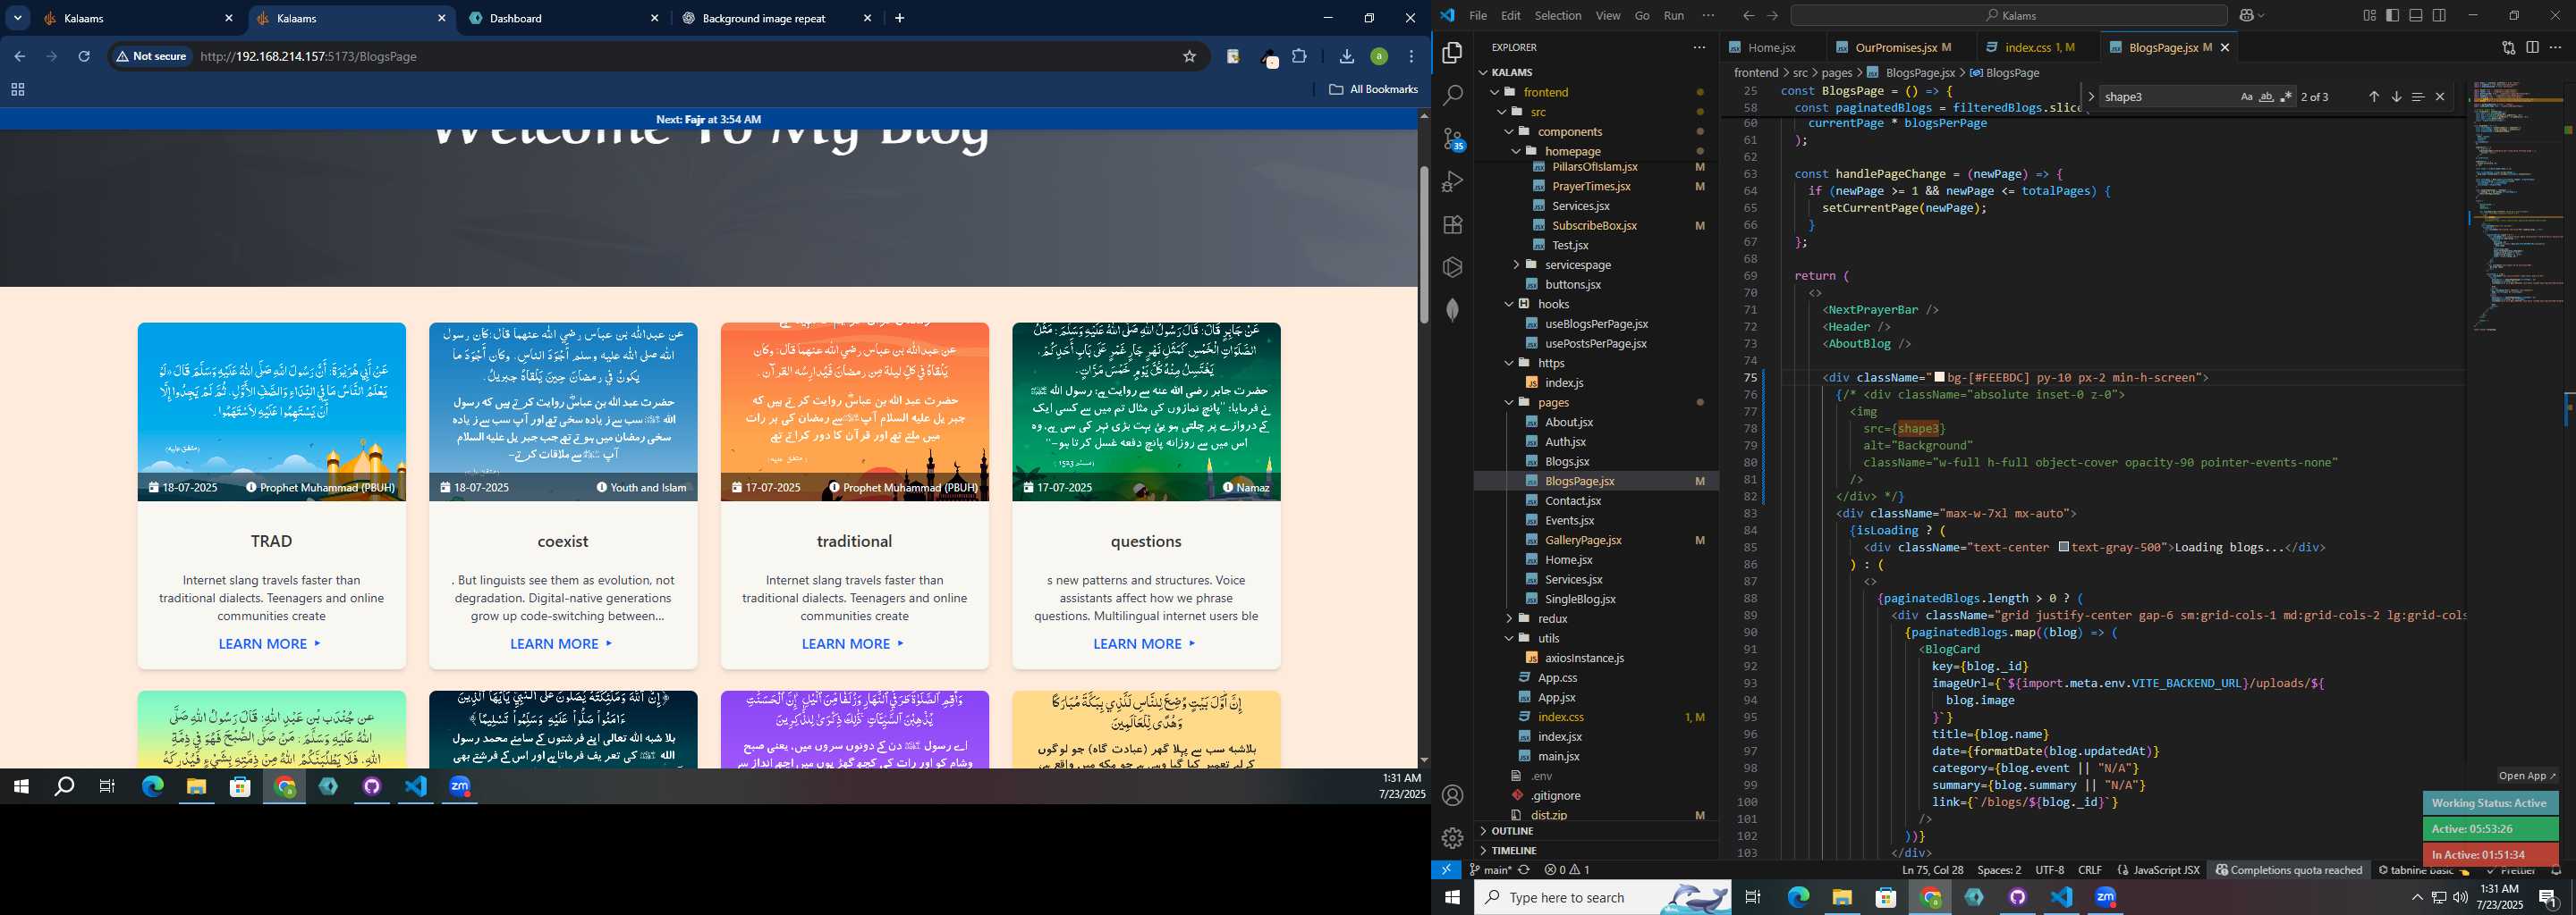2576x915 pixels.
Task: Open the Manage gear icon in VS Code
Action: pyautogui.click(x=1453, y=838)
